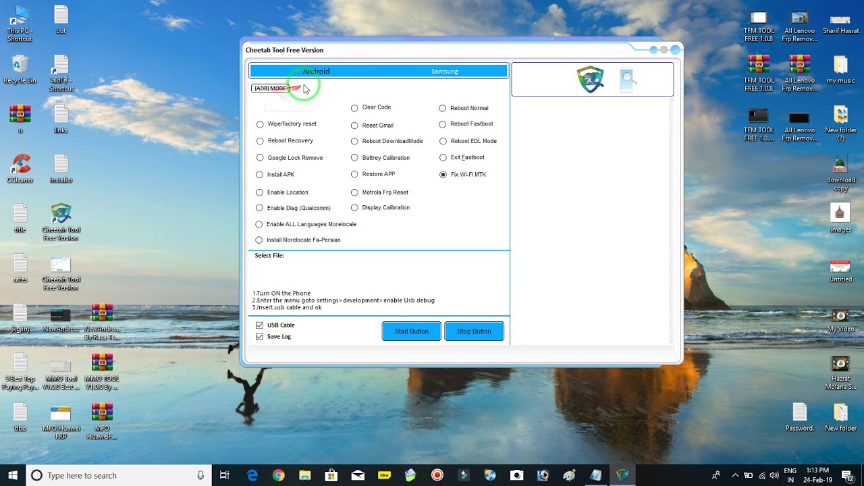Open the installer file on desktop
864x486 pixels.
(x=61, y=169)
